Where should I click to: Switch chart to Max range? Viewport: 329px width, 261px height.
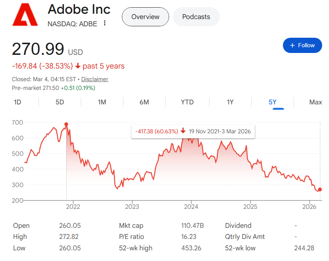[315, 102]
